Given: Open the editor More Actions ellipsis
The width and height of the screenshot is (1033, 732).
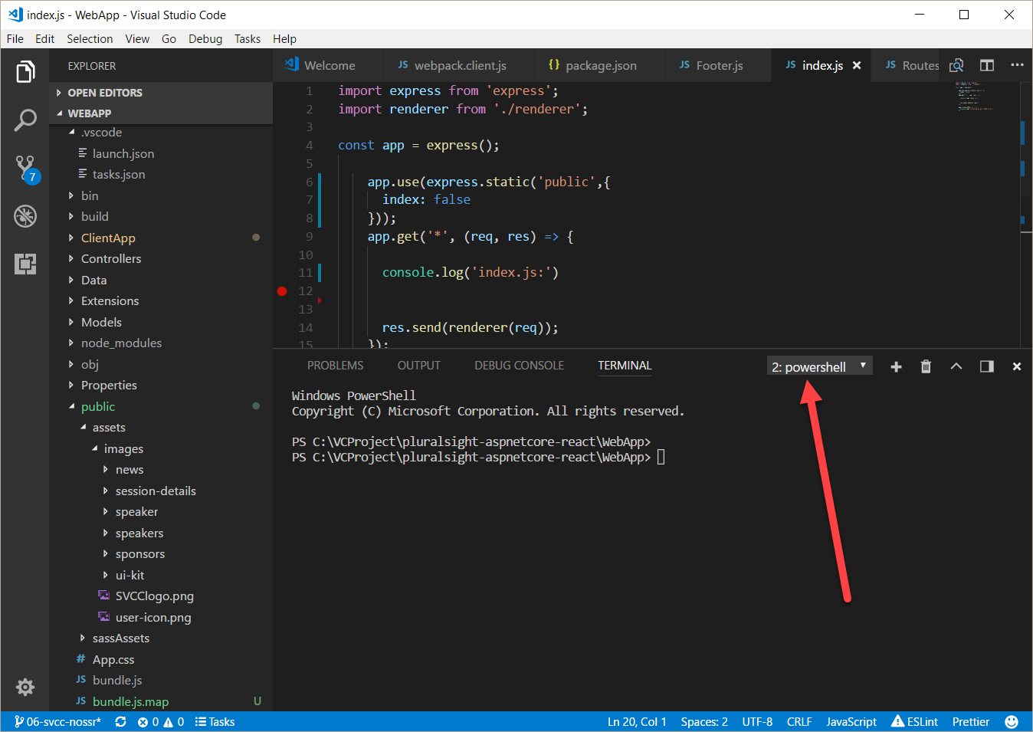Looking at the screenshot, I should (1017, 65).
